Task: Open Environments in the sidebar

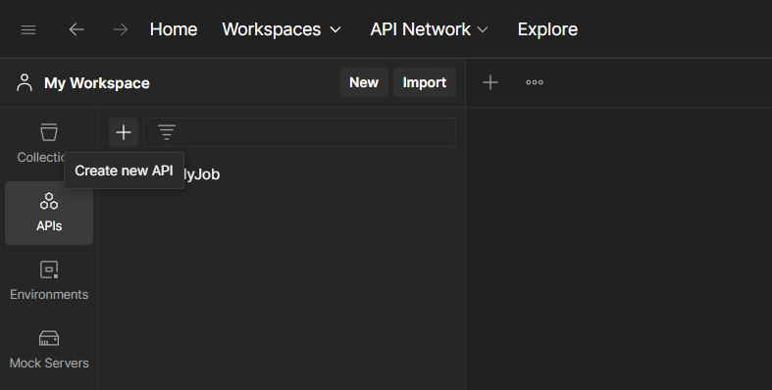Action: tap(49, 281)
